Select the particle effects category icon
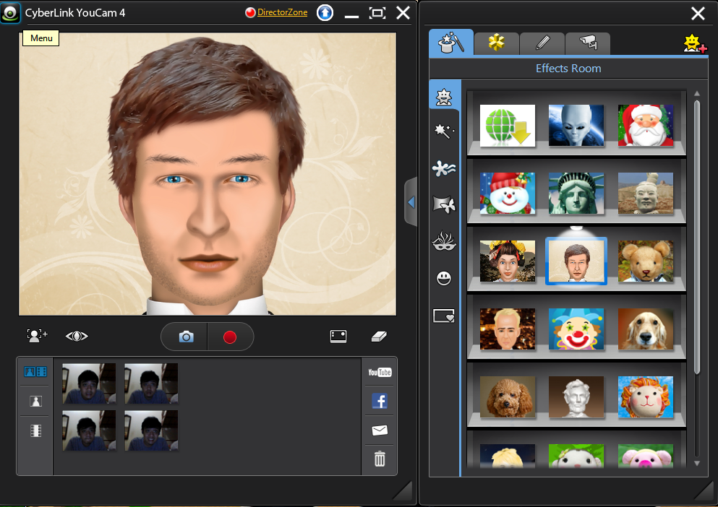The image size is (718, 507). 444,168
